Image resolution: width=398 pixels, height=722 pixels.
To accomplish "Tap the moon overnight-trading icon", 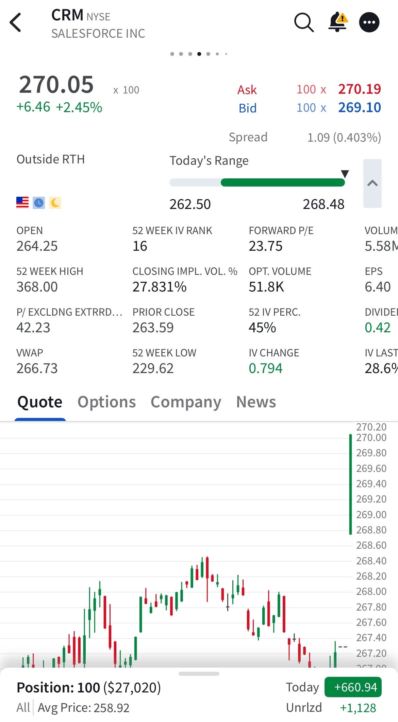I will tap(55, 203).
